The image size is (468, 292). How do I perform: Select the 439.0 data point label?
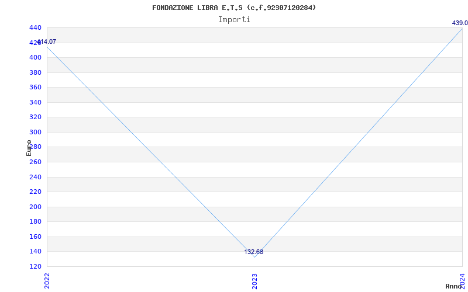pyautogui.click(x=460, y=23)
